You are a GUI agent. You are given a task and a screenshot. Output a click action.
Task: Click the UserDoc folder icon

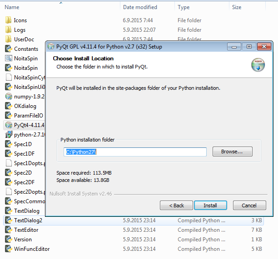click(x=8, y=39)
